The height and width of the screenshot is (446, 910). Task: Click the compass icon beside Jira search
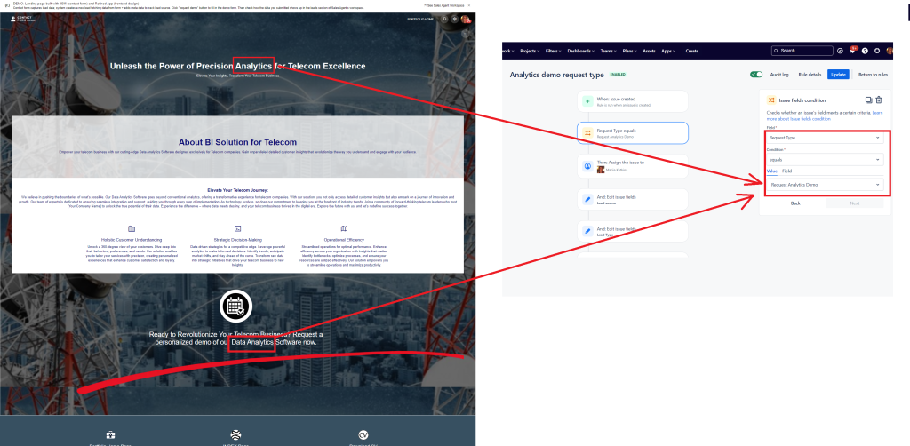[x=840, y=51]
